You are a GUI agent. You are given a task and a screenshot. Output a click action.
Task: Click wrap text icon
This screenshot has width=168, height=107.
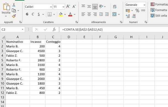(x=115, y=7)
